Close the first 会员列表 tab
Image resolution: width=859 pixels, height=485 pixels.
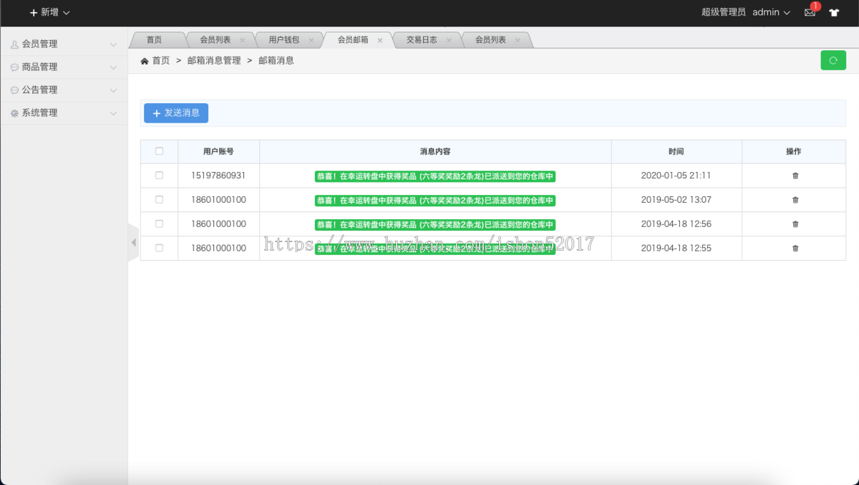243,40
